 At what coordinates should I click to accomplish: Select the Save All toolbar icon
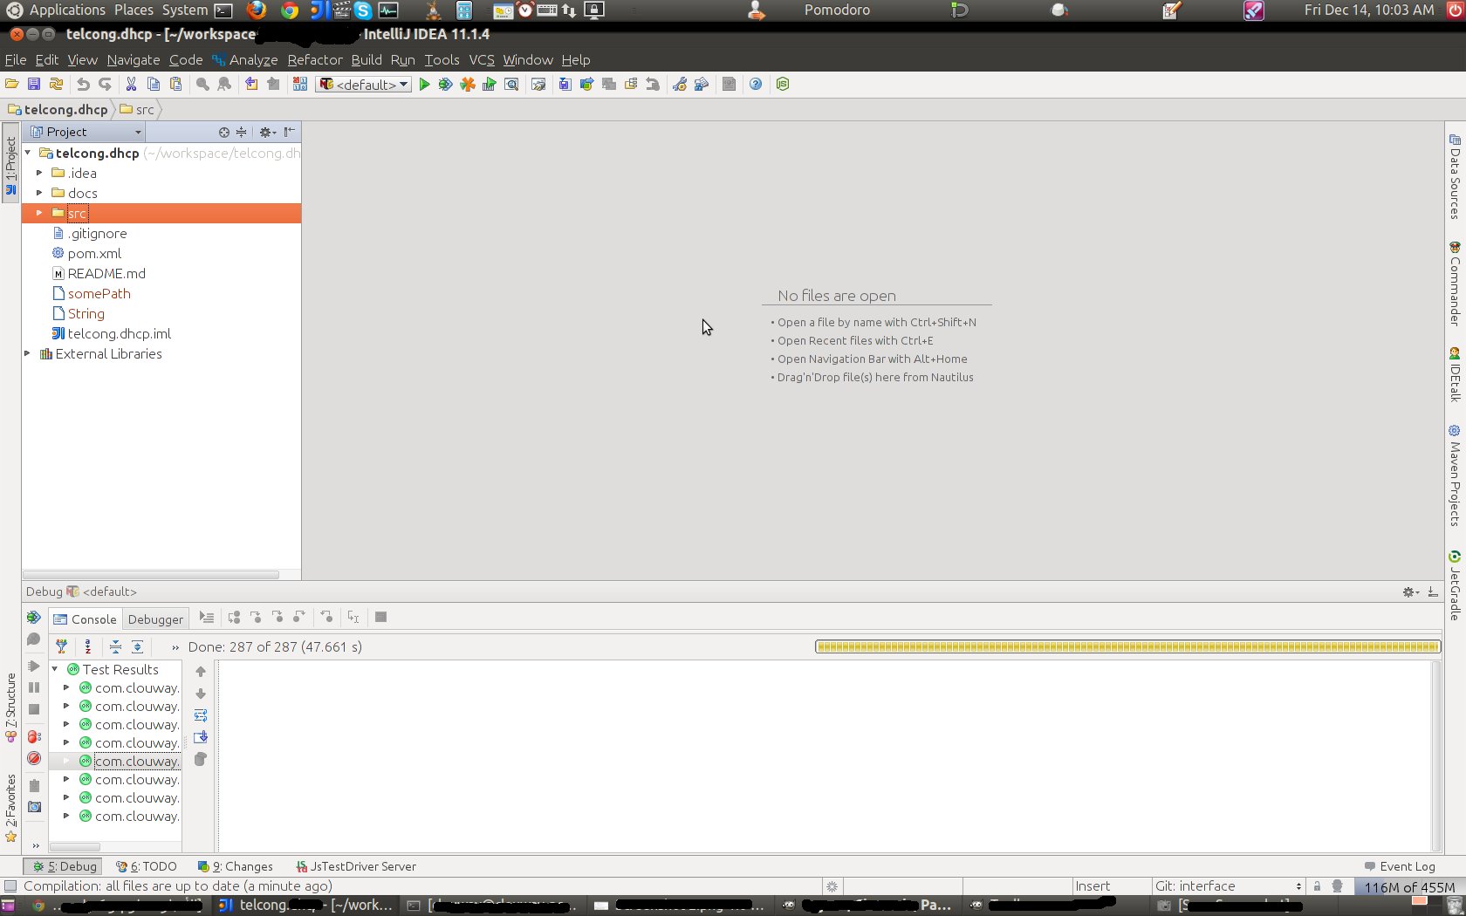(33, 85)
